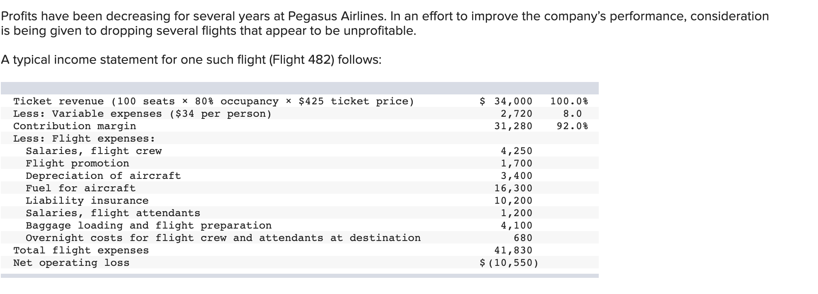The height and width of the screenshot is (294, 818).
Task: Select the Salaries, flight crew row
Action: tap(94, 151)
